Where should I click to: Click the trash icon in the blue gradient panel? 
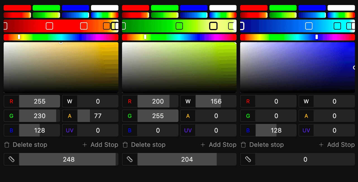coord(244,145)
